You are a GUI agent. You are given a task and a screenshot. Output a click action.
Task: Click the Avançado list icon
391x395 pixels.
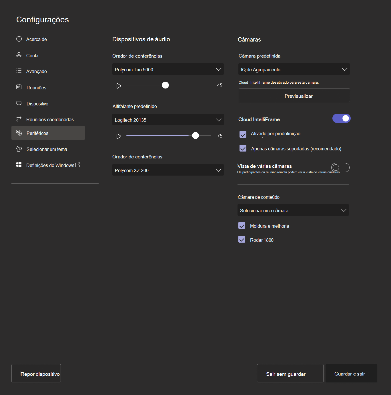pyautogui.click(x=19, y=70)
